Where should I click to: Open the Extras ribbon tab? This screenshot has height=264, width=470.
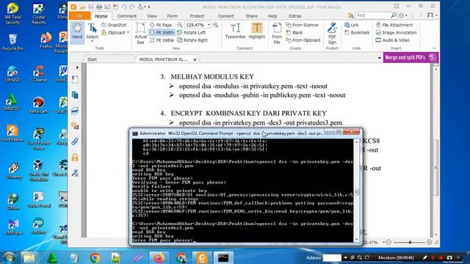click(x=295, y=16)
